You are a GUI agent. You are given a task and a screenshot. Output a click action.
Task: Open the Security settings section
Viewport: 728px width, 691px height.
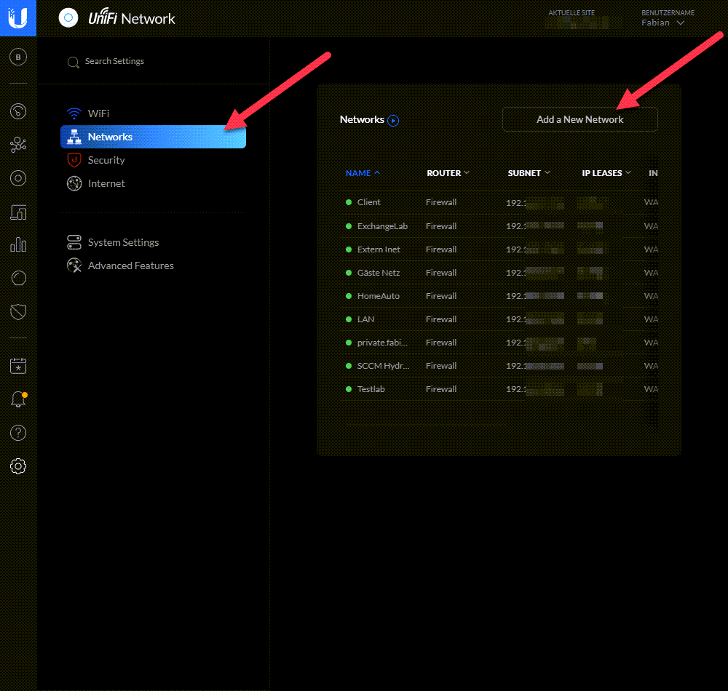[x=153, y=160]
